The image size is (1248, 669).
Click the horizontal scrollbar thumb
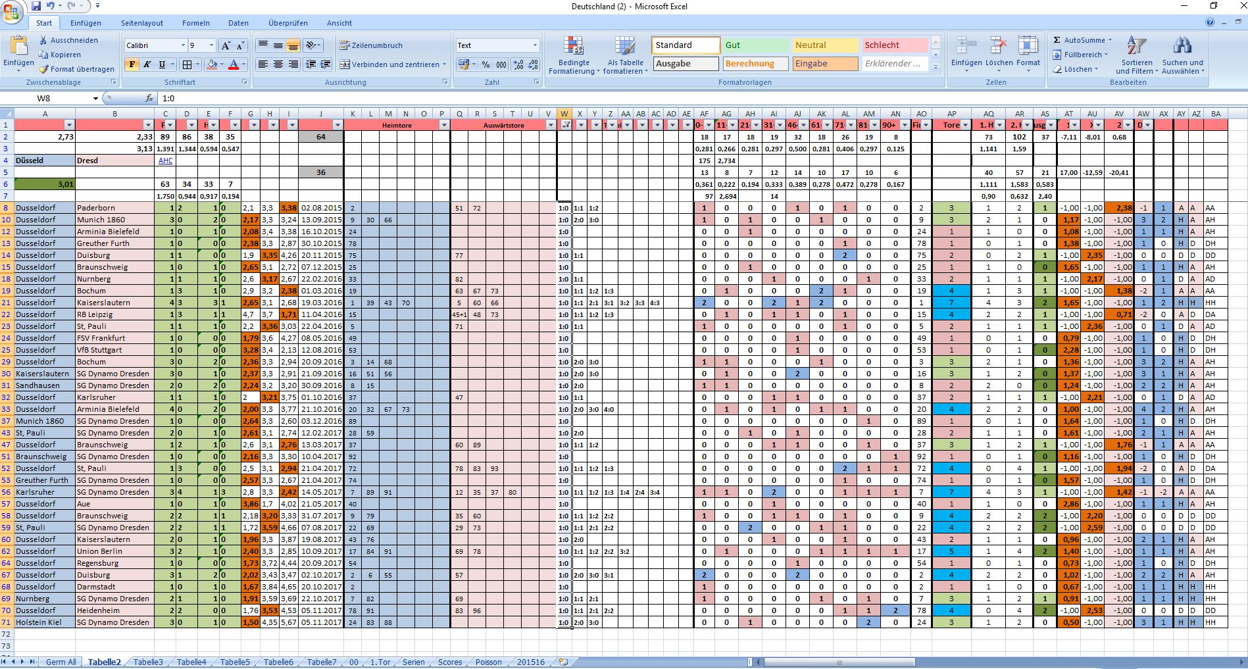(839, 662)
